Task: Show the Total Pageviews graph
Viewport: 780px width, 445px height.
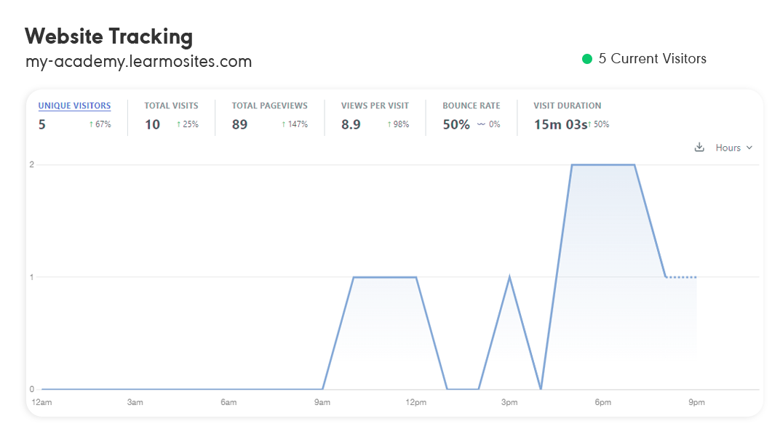Action: (x=269, y=106)
